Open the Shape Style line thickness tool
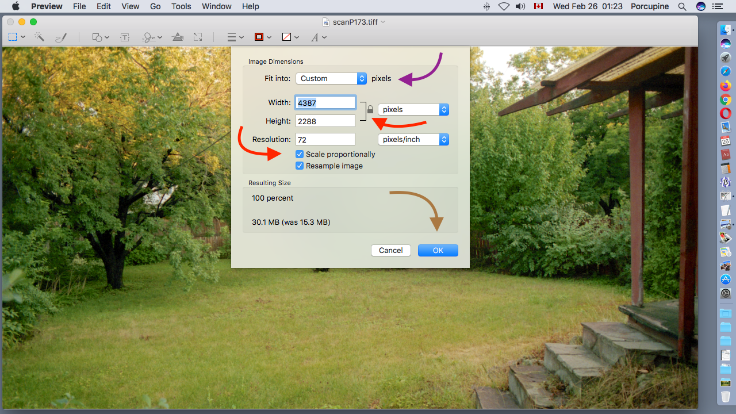The image size is (736, 414). 232,37
